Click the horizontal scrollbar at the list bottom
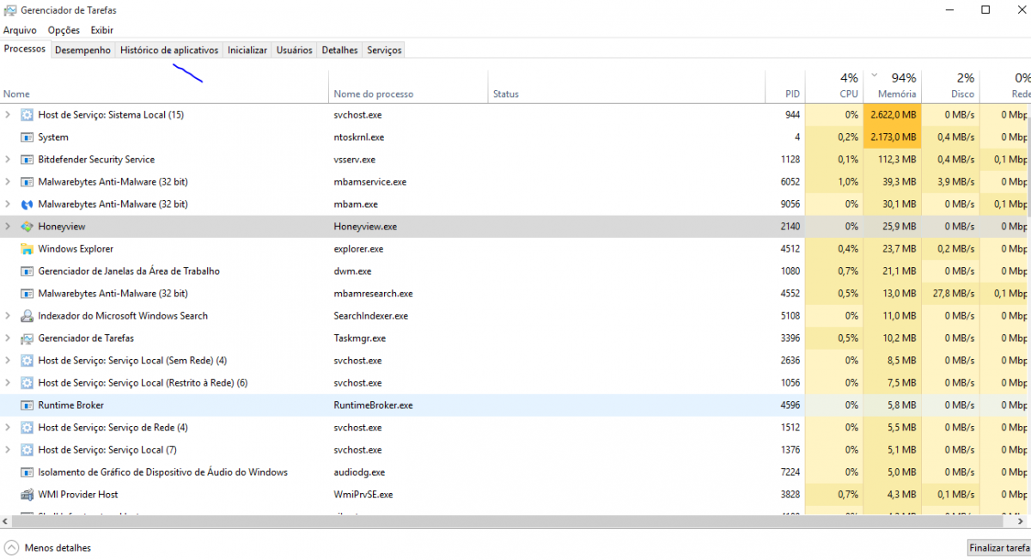Image resolution: width=1031 pixels, height=560 pixels. tap(507, 521)
